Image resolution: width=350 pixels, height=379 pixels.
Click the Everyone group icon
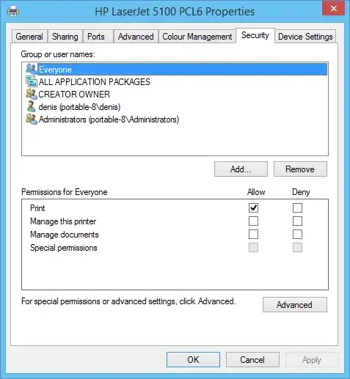tap(31, 69)
